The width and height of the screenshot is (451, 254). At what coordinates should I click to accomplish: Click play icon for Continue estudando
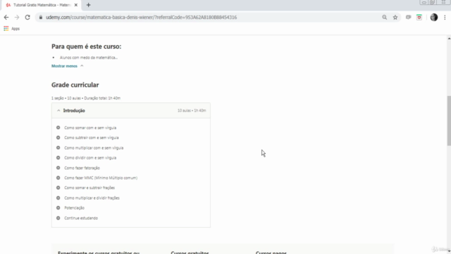[x=58, y=218]
